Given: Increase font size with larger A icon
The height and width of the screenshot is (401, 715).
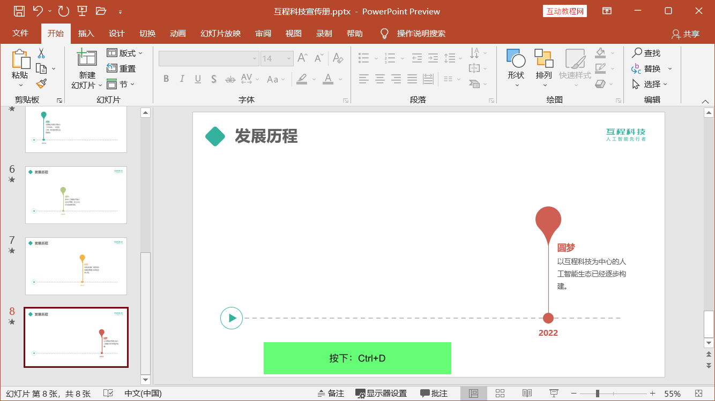Looking at the screenshot, I should tap(302, 58).
